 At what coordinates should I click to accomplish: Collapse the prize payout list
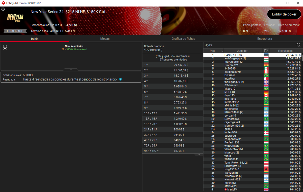tap(199, 155)
